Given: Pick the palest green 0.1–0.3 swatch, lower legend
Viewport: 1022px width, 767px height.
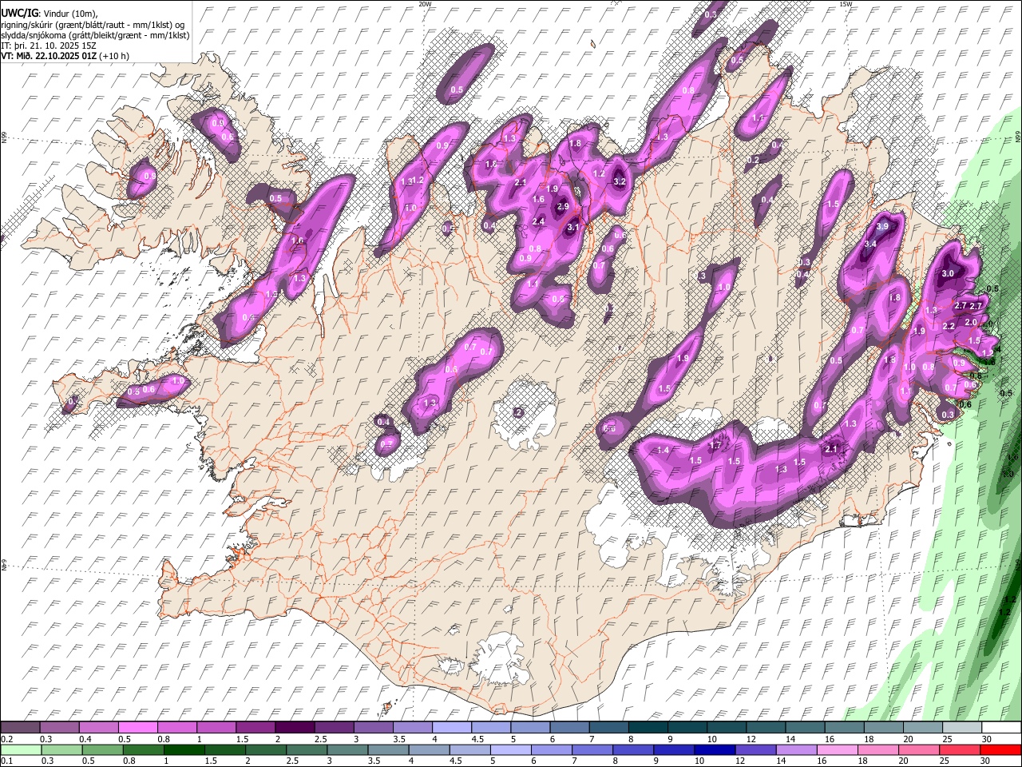Looking at the screenshot, I should 22,750.
